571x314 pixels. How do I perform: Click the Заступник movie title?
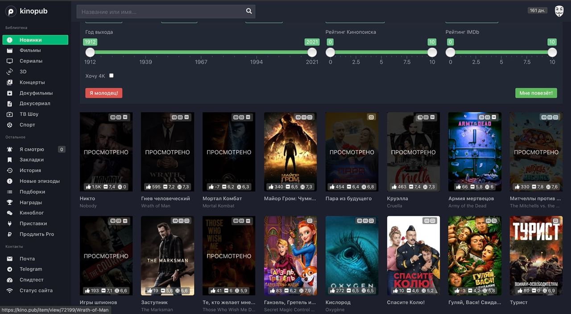pos(154,302)
